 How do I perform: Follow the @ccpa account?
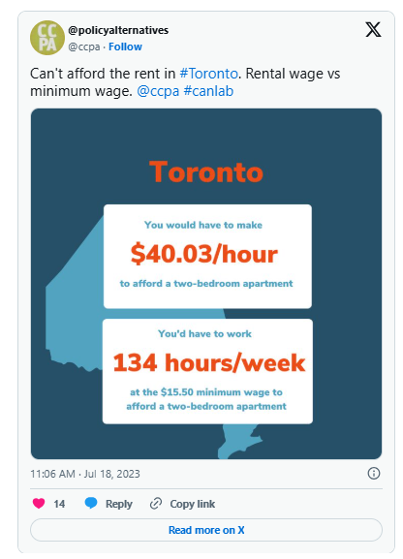click(125, 47)
